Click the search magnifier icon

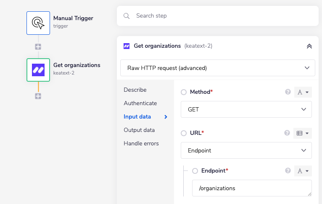tap(127, 16)
